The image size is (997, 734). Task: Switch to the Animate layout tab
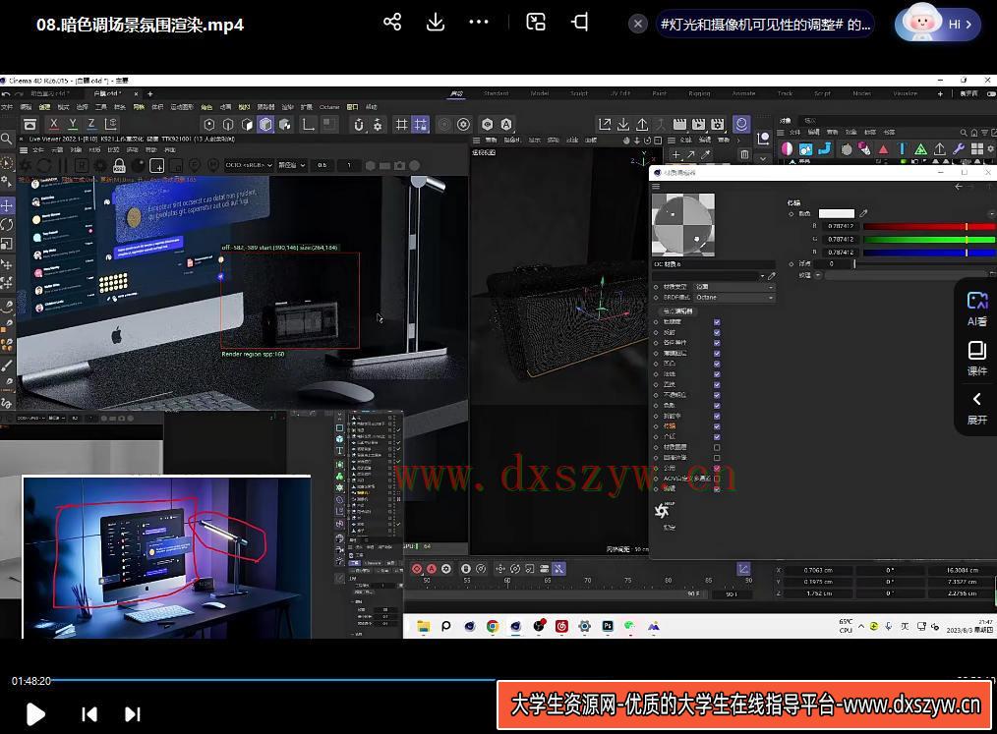743,93
